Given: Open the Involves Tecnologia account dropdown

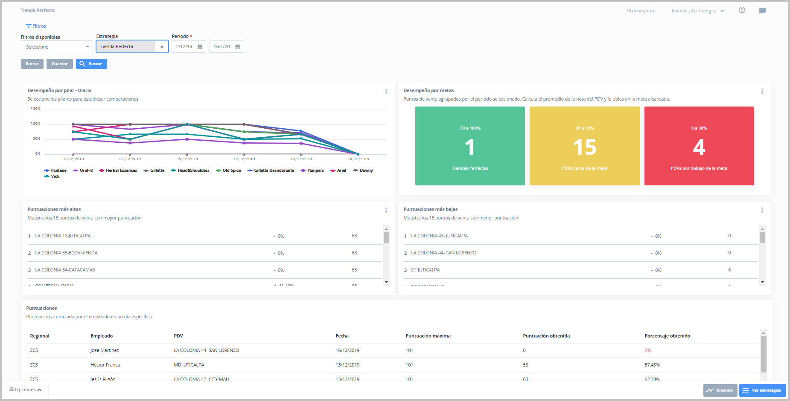Looking at the screenshot, I should click(697, 11).
